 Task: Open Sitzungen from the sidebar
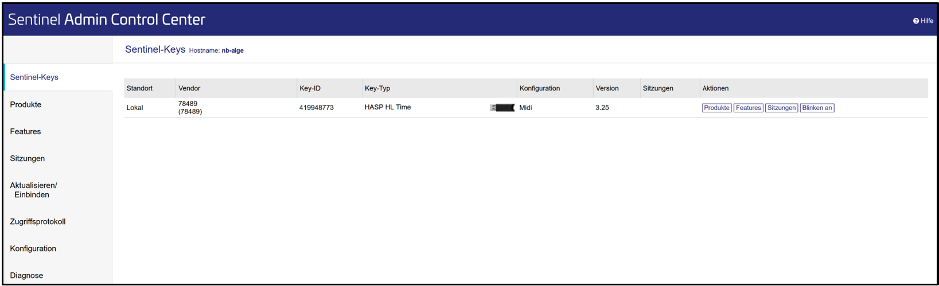pos(28,158)
